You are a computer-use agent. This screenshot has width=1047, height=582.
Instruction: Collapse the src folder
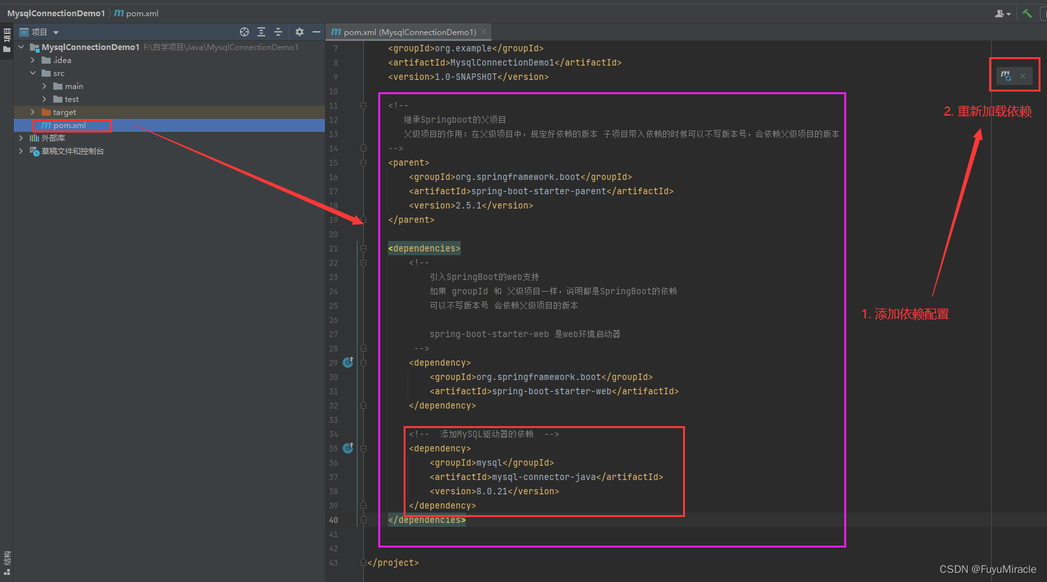[x=33, y=73]
